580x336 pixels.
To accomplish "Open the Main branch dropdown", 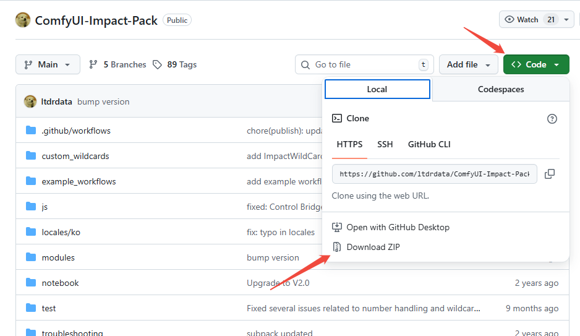I will (48, 64).
